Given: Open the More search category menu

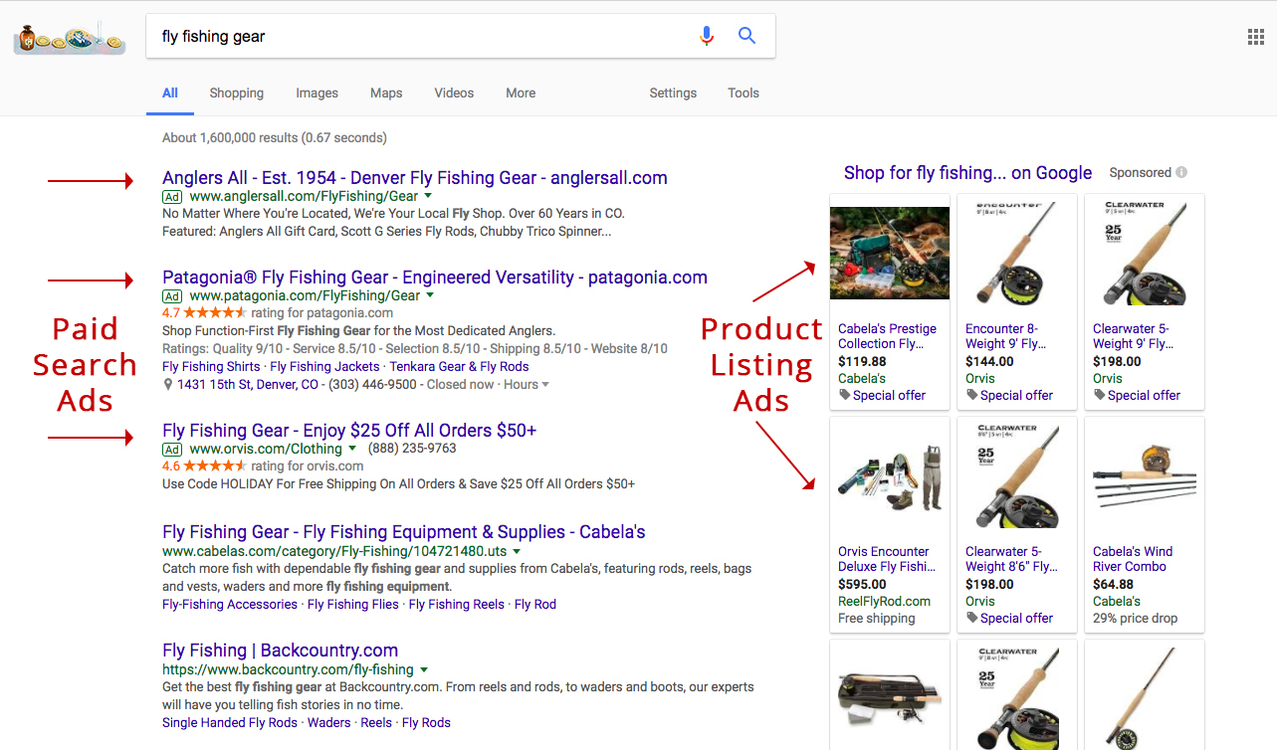Looking at the screenshot, I should [521, 93].
